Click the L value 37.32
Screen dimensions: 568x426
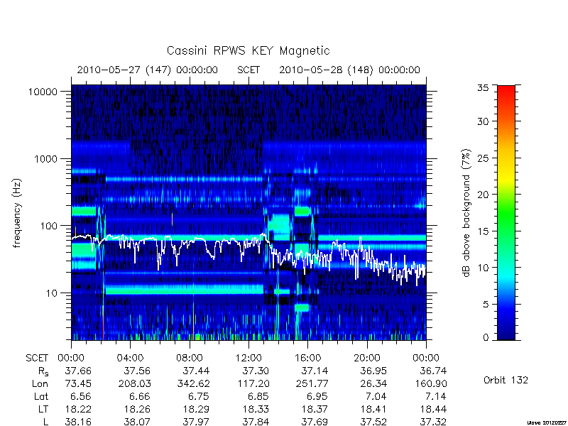pyautogui.click(x=433, y=422)
